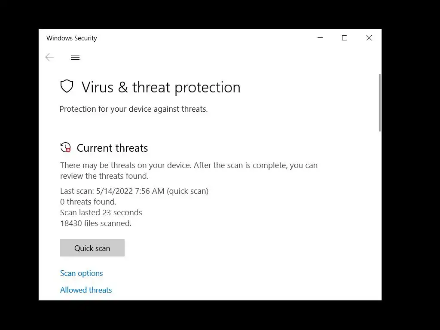Click the There may be threats paragraph
440x330 pixels.
[x=189, y=171]
